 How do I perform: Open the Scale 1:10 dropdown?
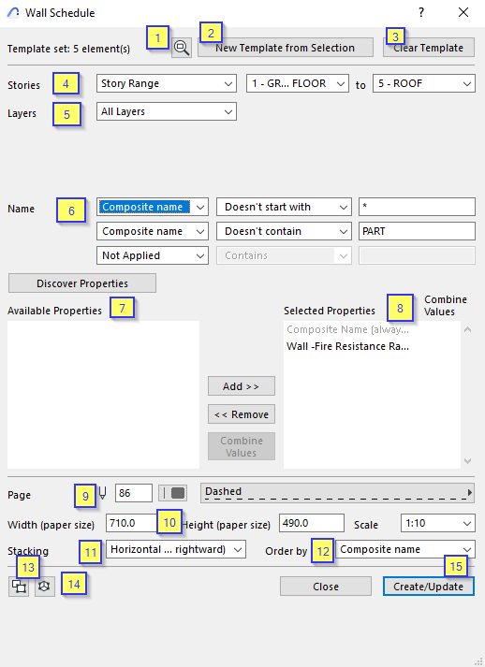click(438, 523)
